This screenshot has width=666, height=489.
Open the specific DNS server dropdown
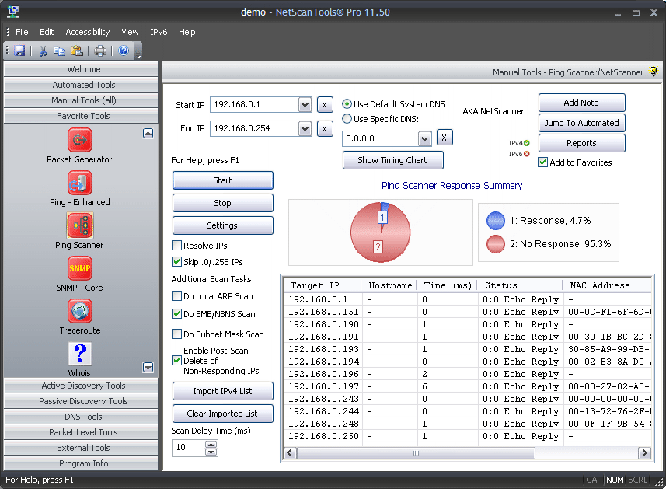425,138
